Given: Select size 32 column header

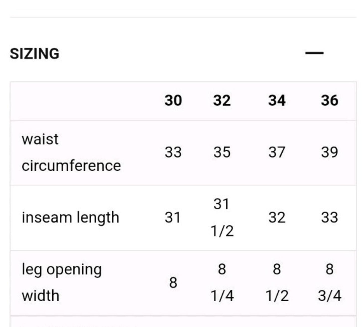Looking at the screenshot, I should (x=222, y=100).
